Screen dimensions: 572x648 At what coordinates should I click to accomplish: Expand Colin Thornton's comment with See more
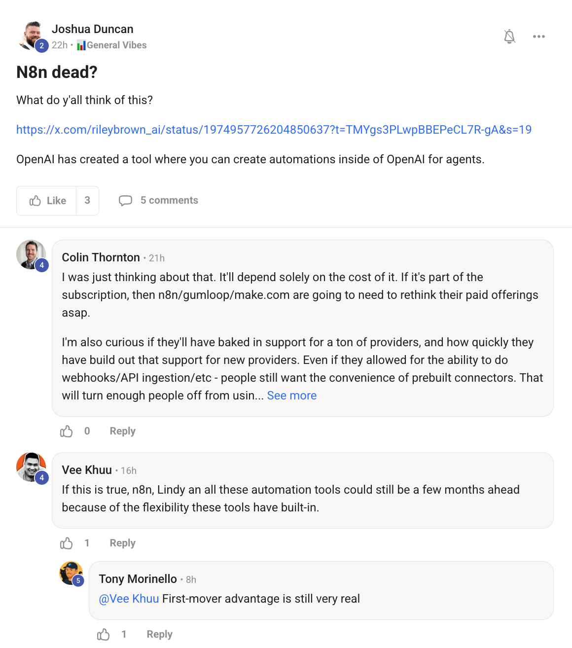(x=291, y=396)
